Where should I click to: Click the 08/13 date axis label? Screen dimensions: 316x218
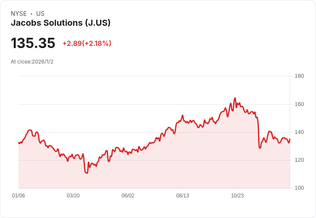[x=182, y=196]
